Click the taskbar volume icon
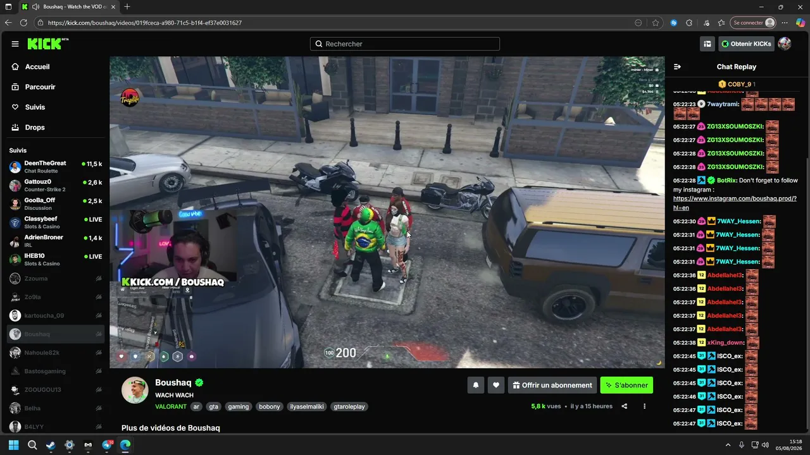The image size is (810, 455). pos(766,445)
